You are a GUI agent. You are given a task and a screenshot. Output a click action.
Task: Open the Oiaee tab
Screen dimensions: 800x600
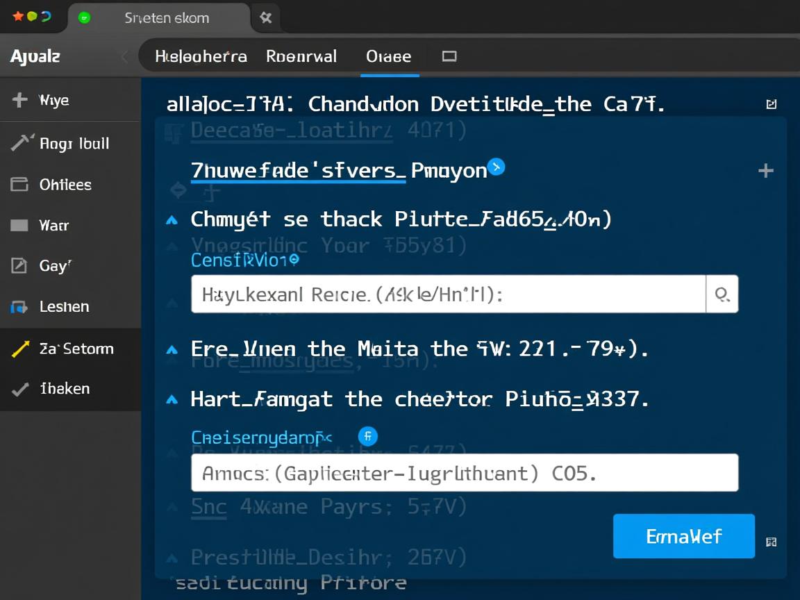tap(388, 56)
